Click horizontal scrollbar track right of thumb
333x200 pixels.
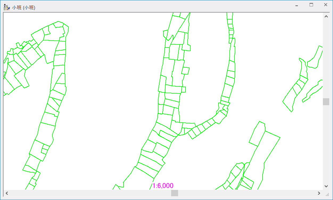(x=248, y=193)
